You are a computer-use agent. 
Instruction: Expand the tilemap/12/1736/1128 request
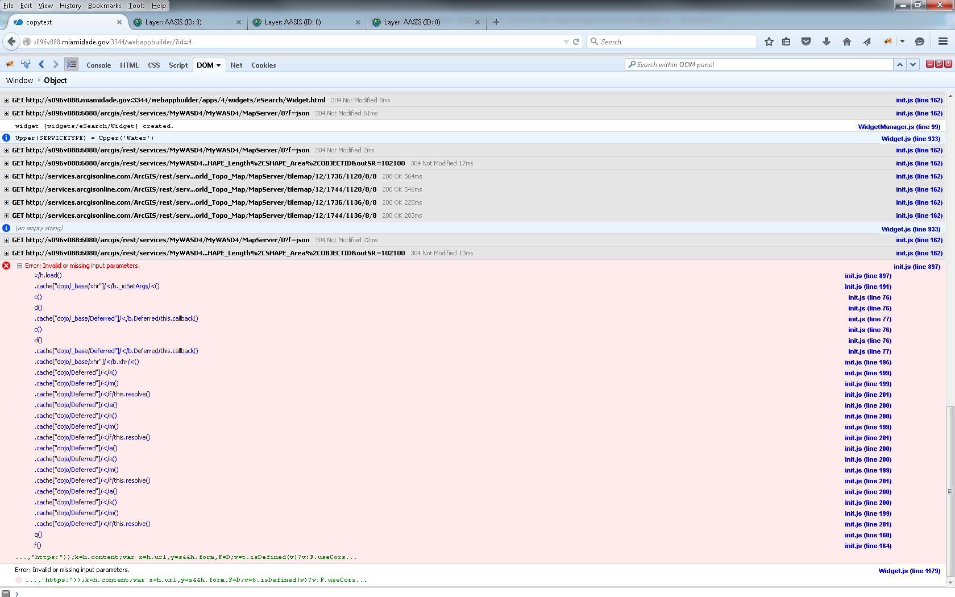tap(6, 176)
